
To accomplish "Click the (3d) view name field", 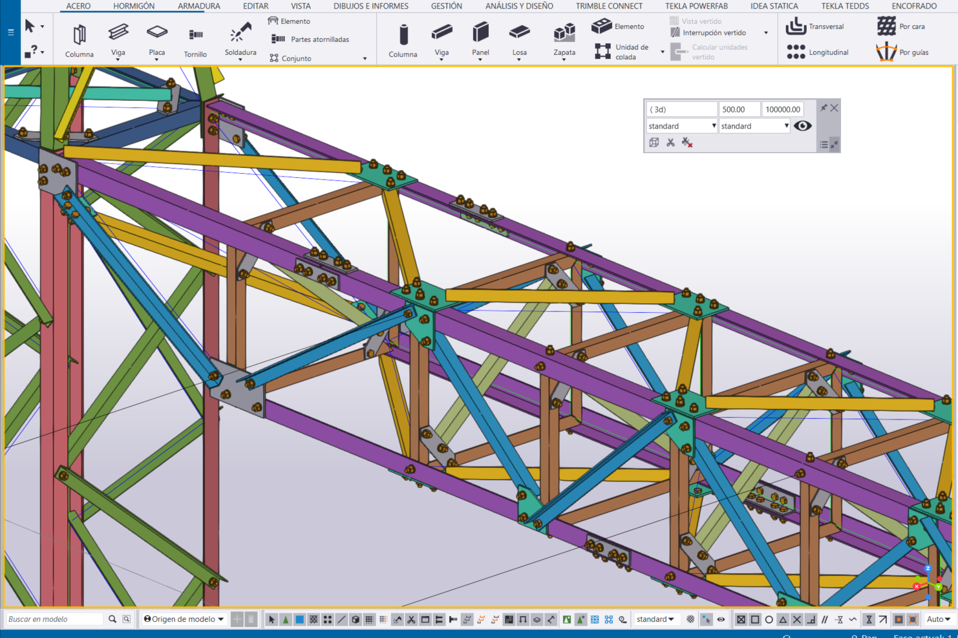I will [682, 109].
